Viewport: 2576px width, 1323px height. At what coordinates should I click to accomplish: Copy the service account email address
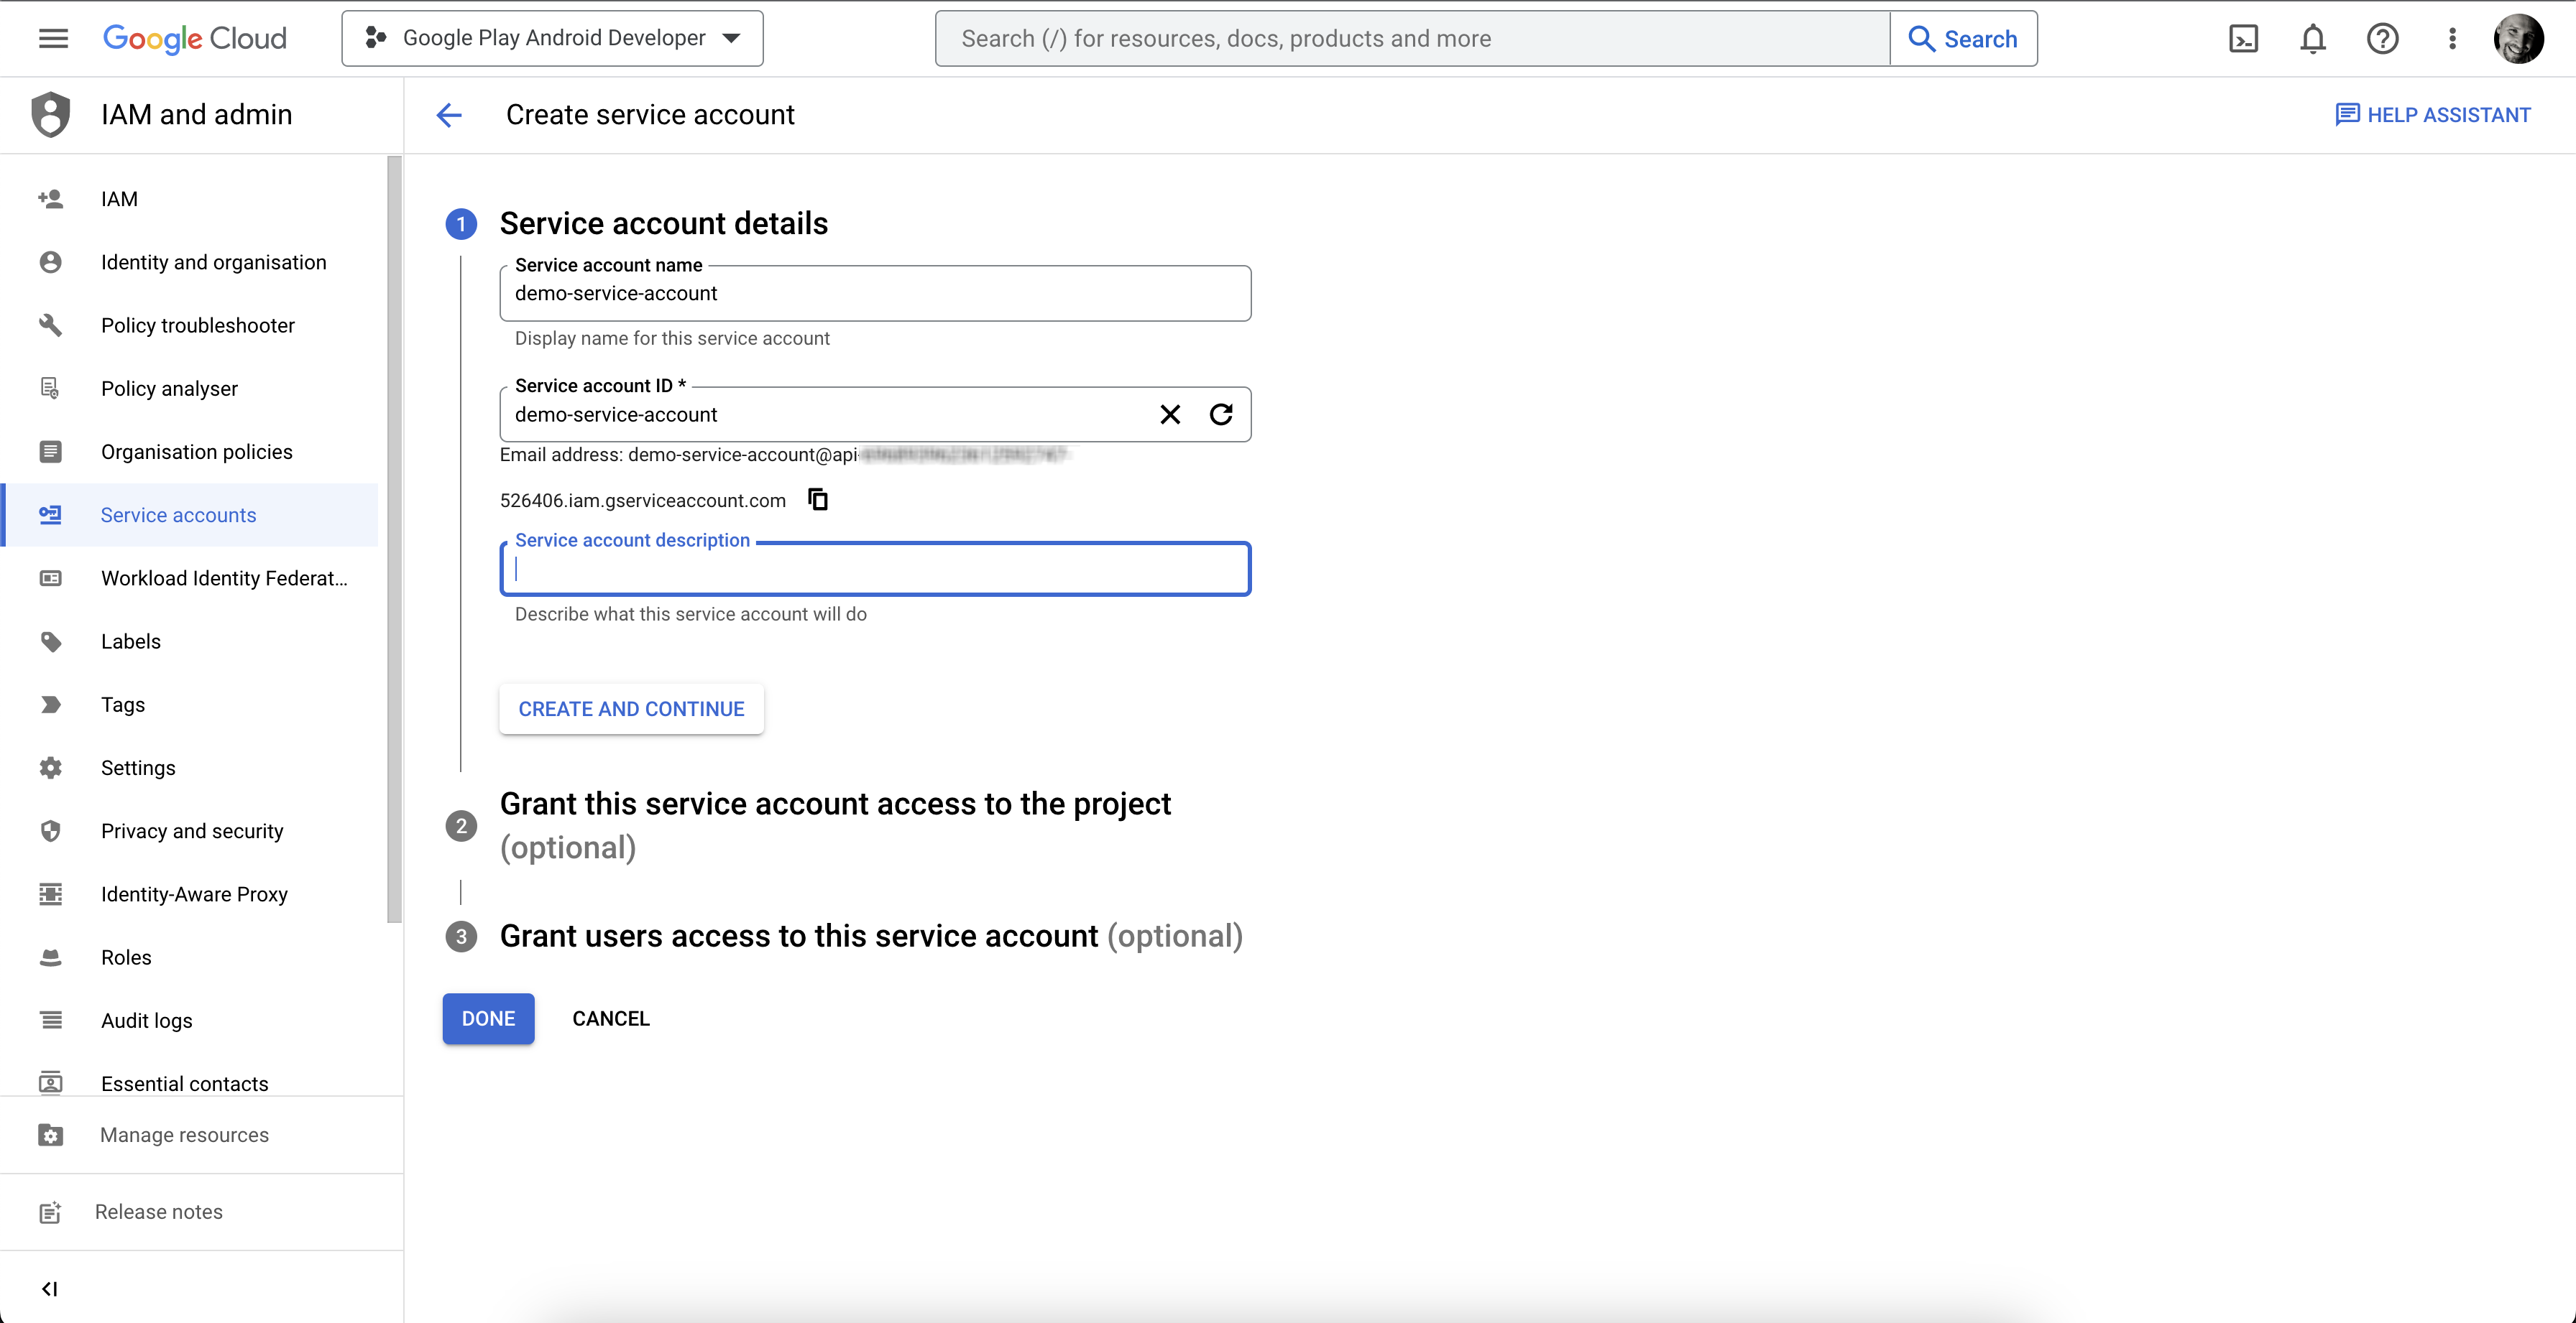coord(818,500)
